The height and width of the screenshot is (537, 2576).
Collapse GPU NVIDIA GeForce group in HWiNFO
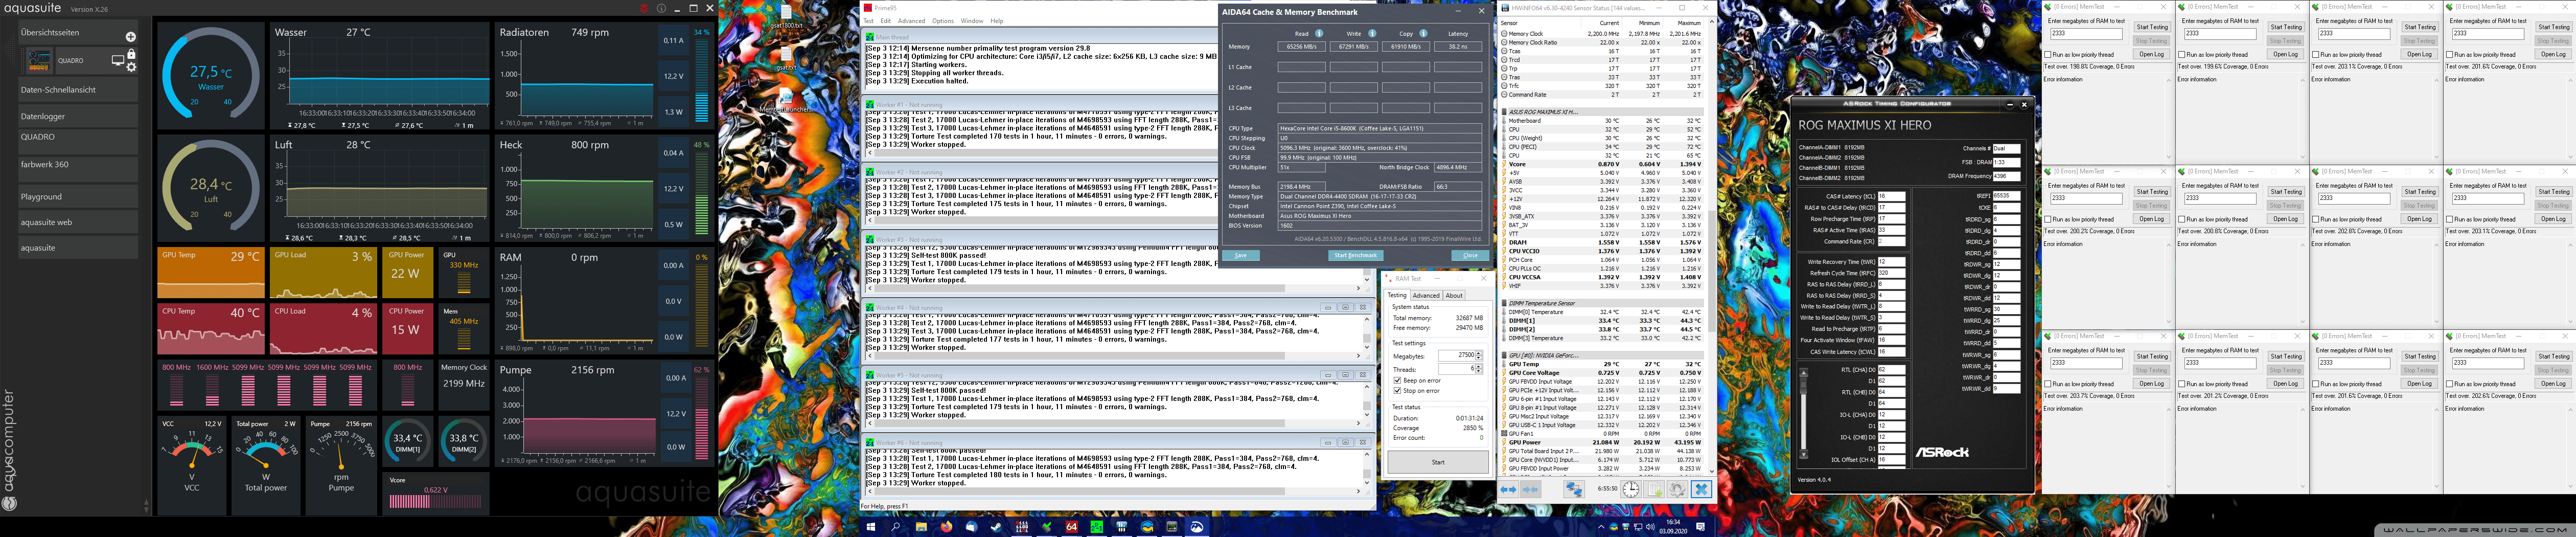click(1504, 355)
